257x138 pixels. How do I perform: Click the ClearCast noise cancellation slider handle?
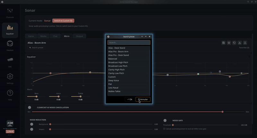coord(222,112)
